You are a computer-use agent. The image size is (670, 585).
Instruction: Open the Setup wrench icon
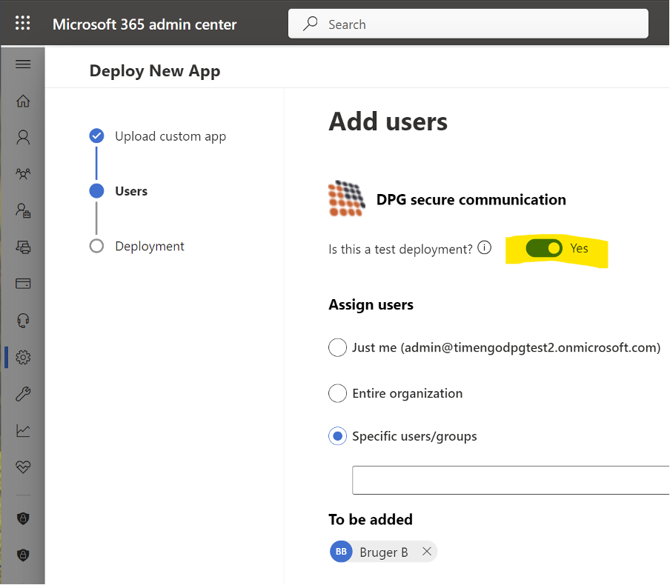(x=23, y=394)
